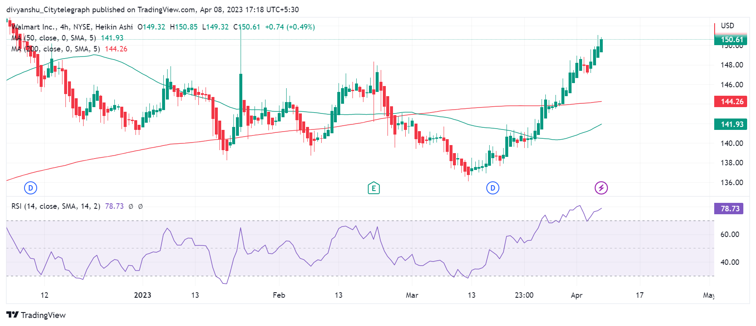Click the "17" label on the time axis

(x=640, y=295)
